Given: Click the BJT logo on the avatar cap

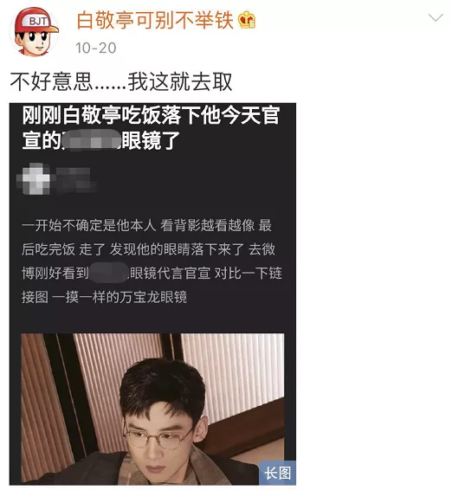Looking at the screenshot, I should point(38,22).
